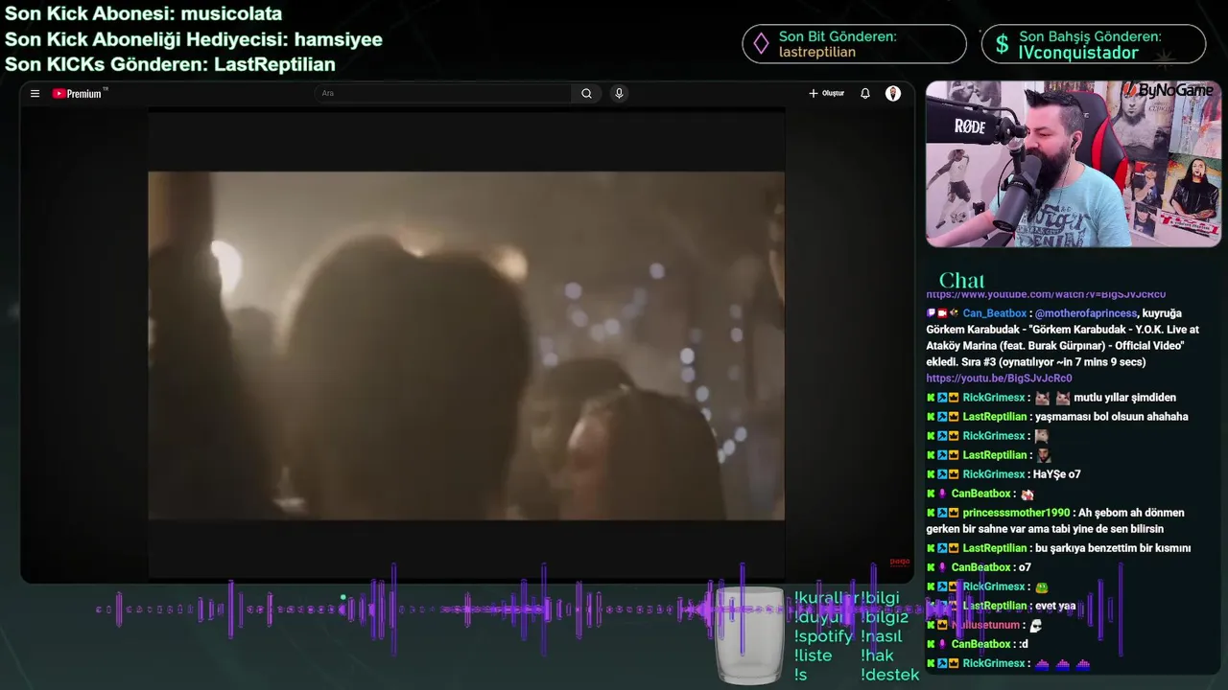Click the !bilgi2 command text
Viewport: 1228px width, 690px height.
tap(885, 617)
